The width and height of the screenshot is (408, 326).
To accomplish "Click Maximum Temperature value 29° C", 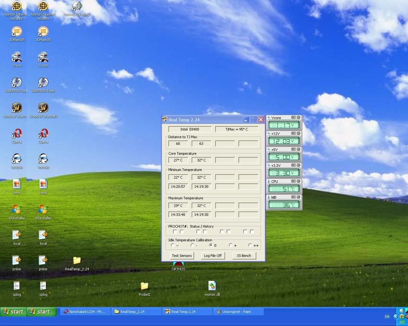I will (x=178, y=206).
